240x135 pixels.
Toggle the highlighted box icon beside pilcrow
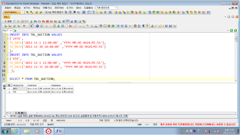tap(147, 26)
